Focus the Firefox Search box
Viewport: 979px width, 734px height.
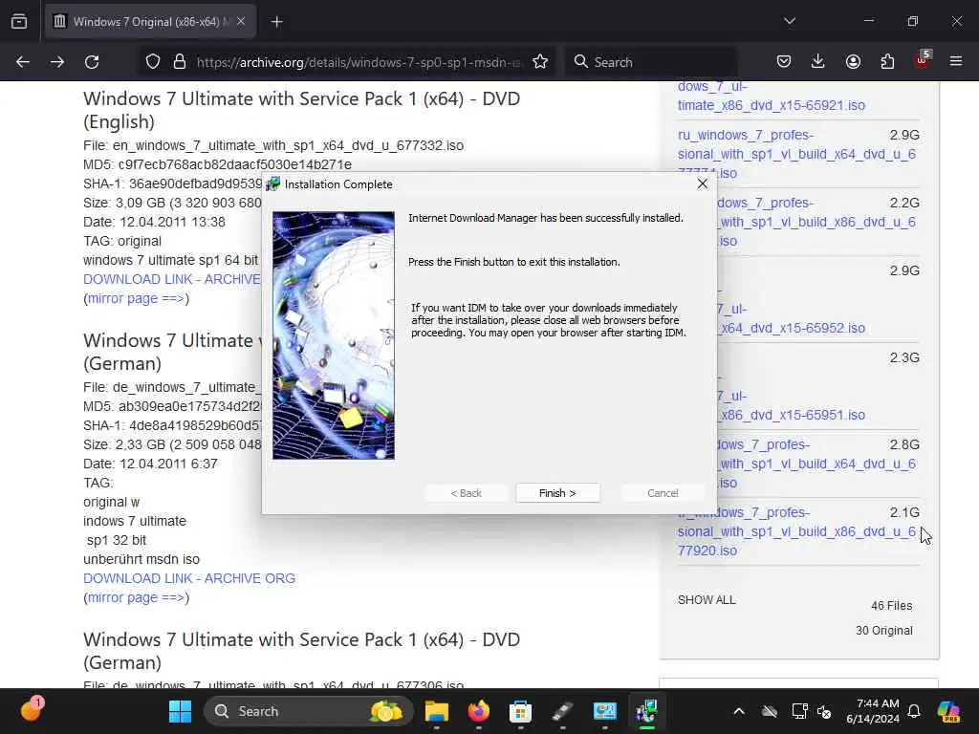tap(652, 62)
